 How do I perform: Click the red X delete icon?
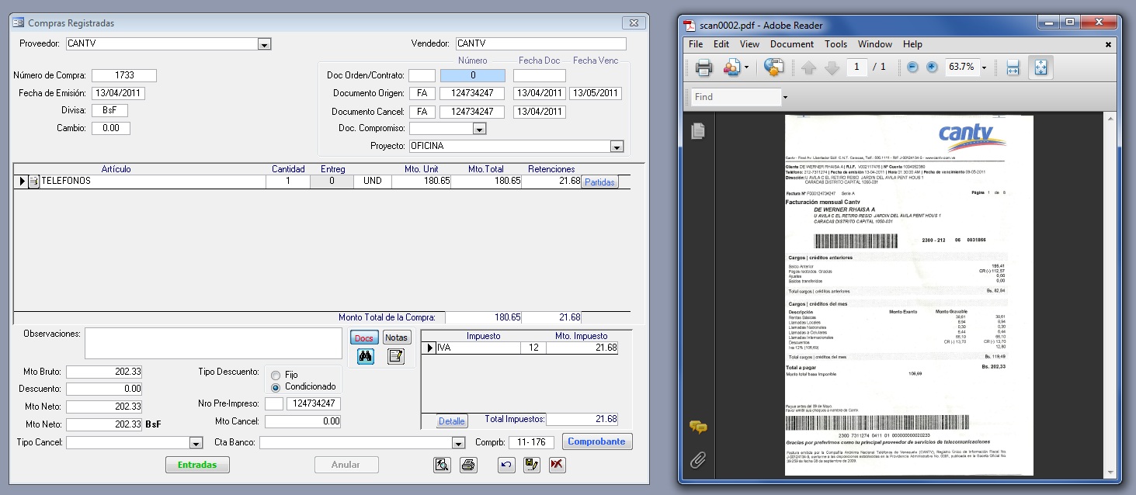(558, 465)
